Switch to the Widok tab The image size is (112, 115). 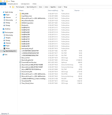34,4
